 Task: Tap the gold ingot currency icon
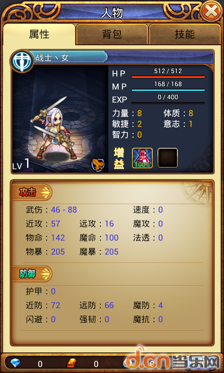click(71, 363)
